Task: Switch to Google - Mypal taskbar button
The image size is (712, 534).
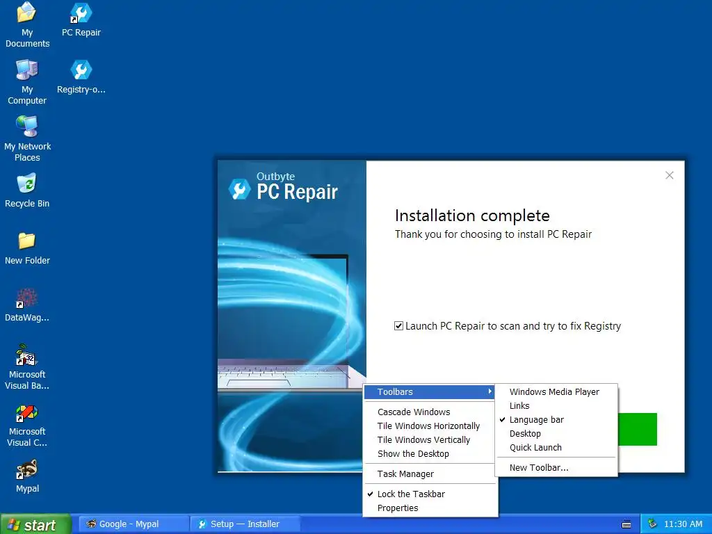Action: tap(133, 524)
